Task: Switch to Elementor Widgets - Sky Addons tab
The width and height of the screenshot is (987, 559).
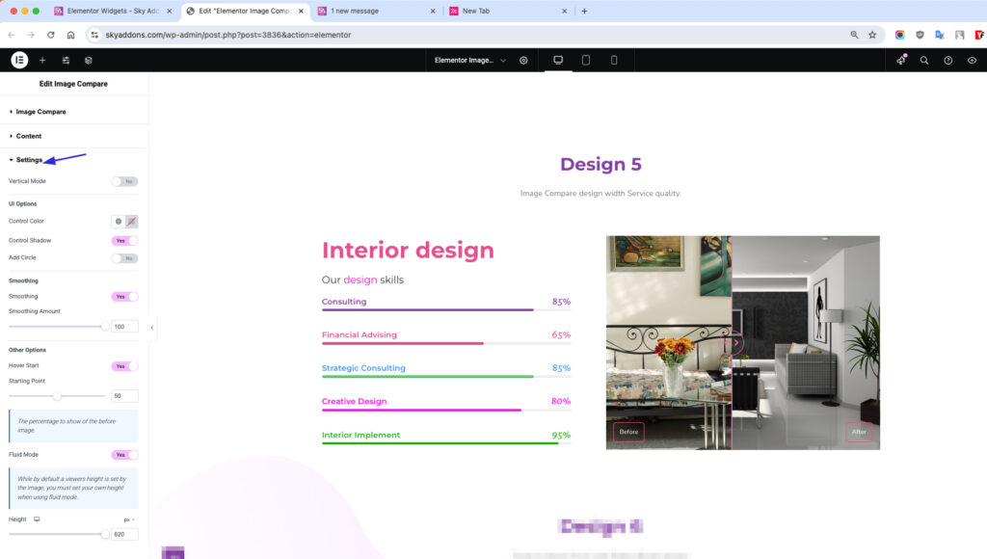Action: 112,11
